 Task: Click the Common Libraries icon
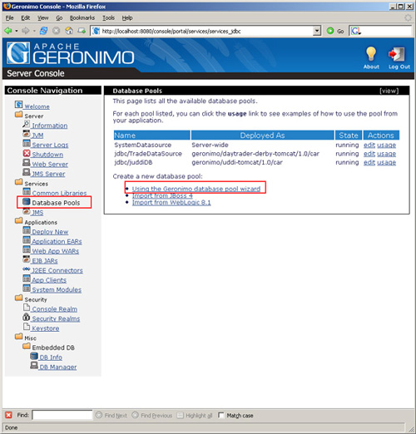tap(27, 191)
